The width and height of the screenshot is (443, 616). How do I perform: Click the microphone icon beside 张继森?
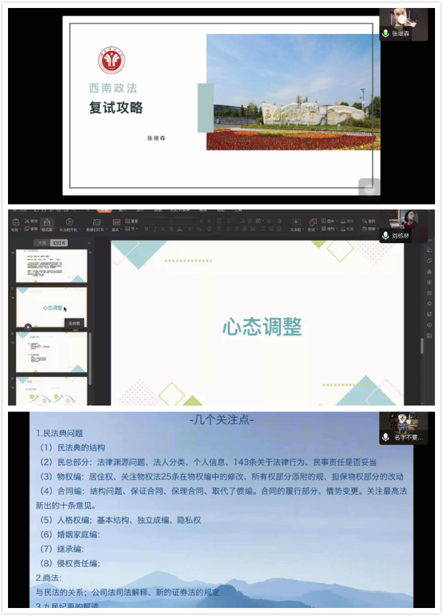(x=386, y=33)
